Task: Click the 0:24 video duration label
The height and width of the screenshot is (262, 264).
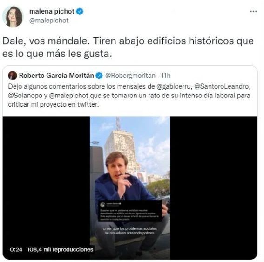Action: click(16, 249)
